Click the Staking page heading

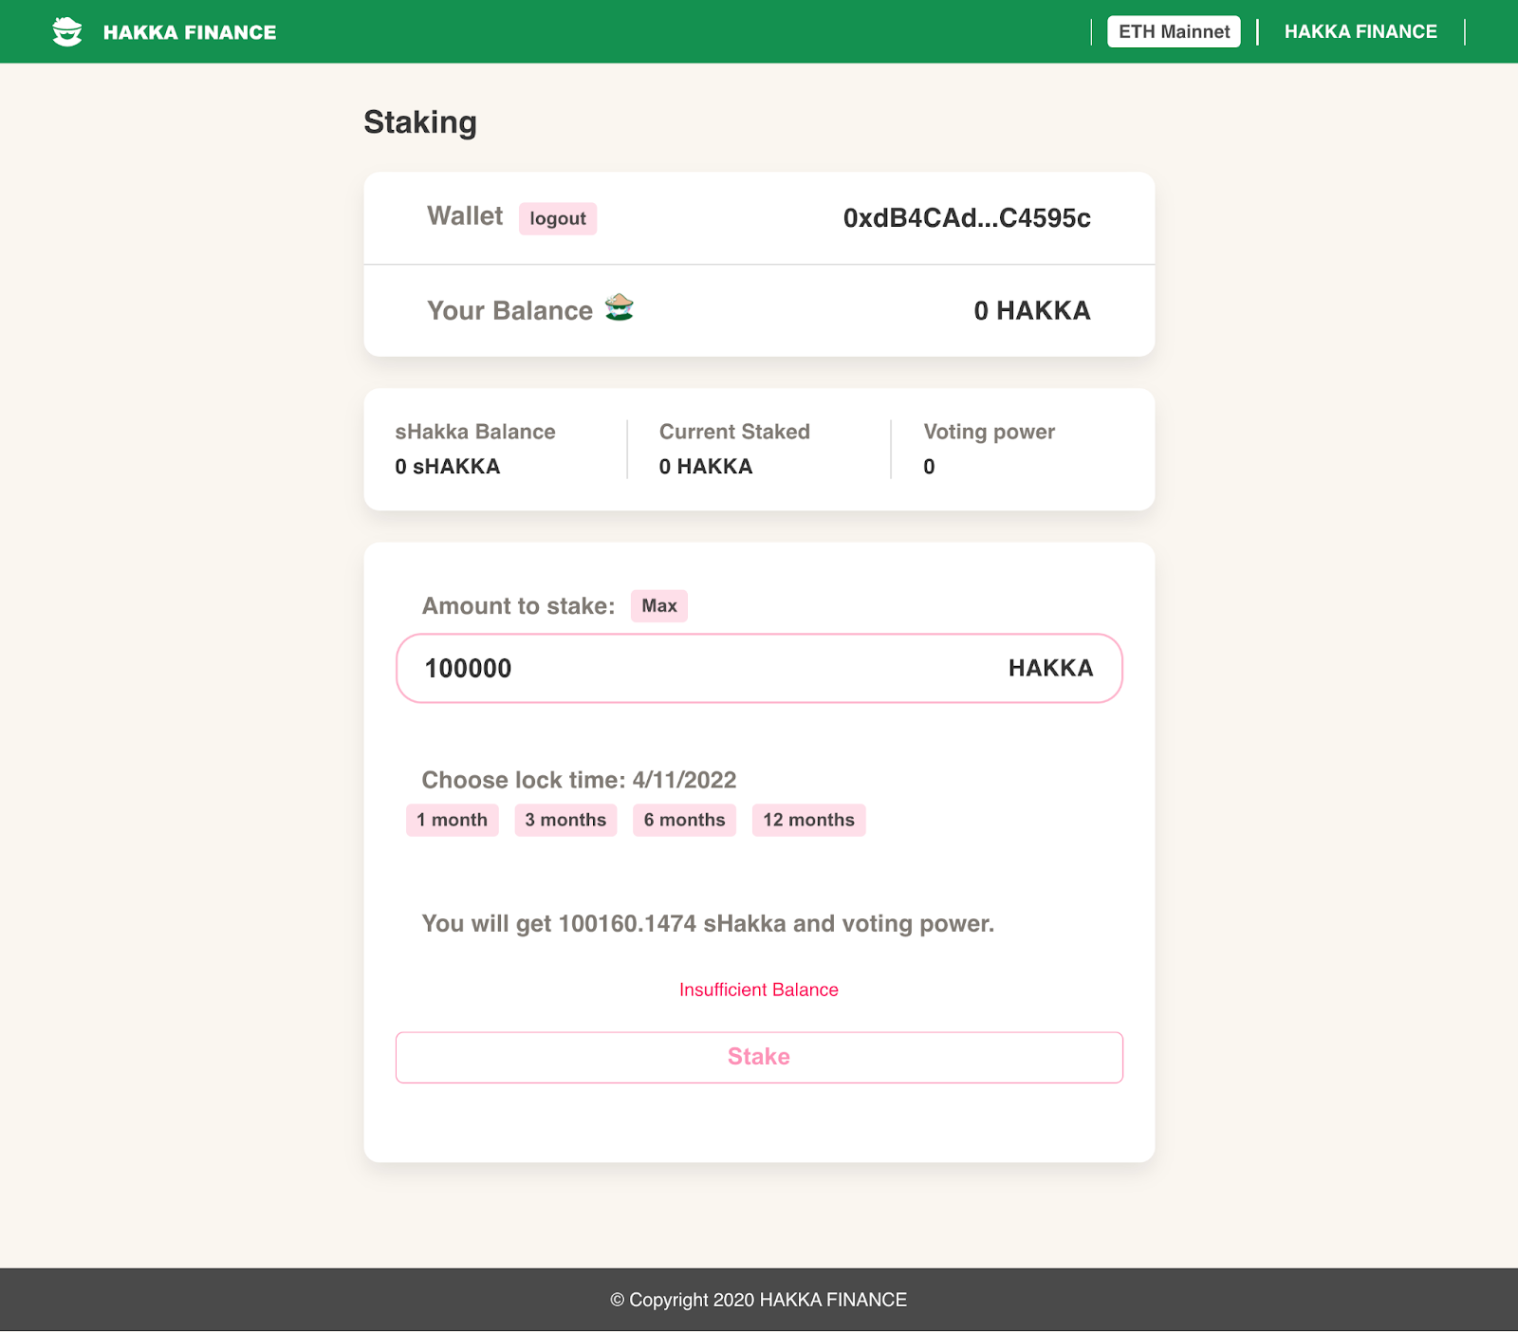click(420, 122)
